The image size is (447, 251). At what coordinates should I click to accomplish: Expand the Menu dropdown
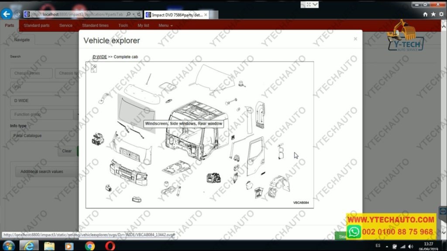tap(165, 25)
